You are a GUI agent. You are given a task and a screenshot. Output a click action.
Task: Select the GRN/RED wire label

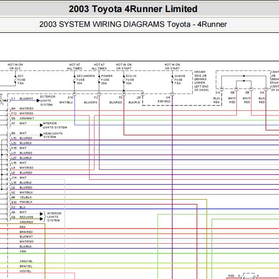pos(26,222)
